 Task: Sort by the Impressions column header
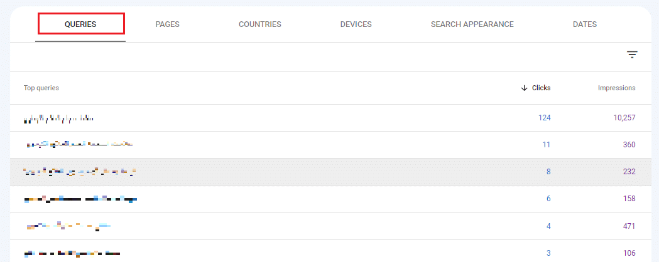coord(616,88)
